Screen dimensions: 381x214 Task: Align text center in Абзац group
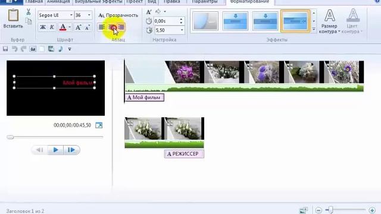click(x=112, y=27)
